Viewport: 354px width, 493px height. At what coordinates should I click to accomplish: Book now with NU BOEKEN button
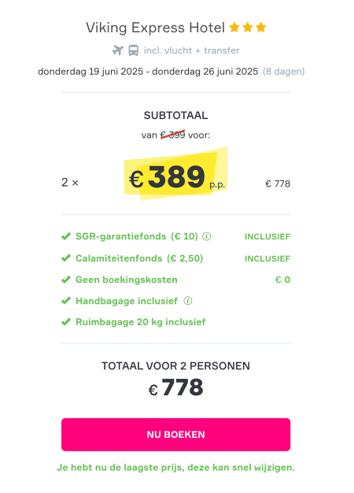[x=176, y=435]
